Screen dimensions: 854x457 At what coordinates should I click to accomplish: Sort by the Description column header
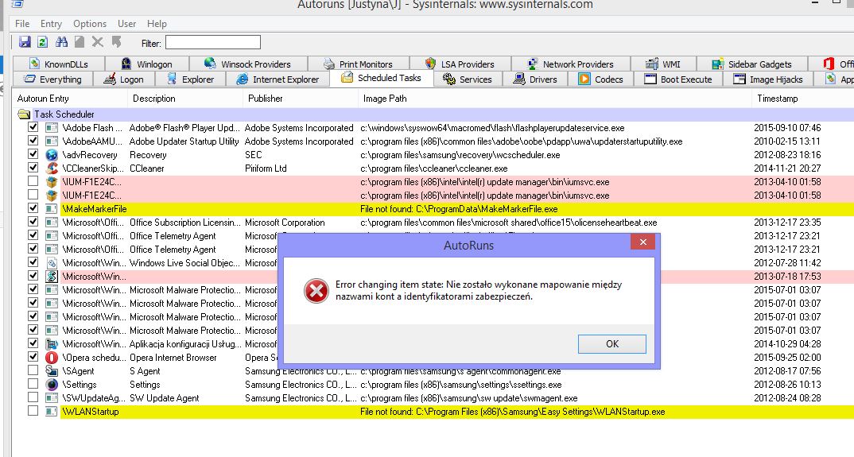[x=184, y=99]
